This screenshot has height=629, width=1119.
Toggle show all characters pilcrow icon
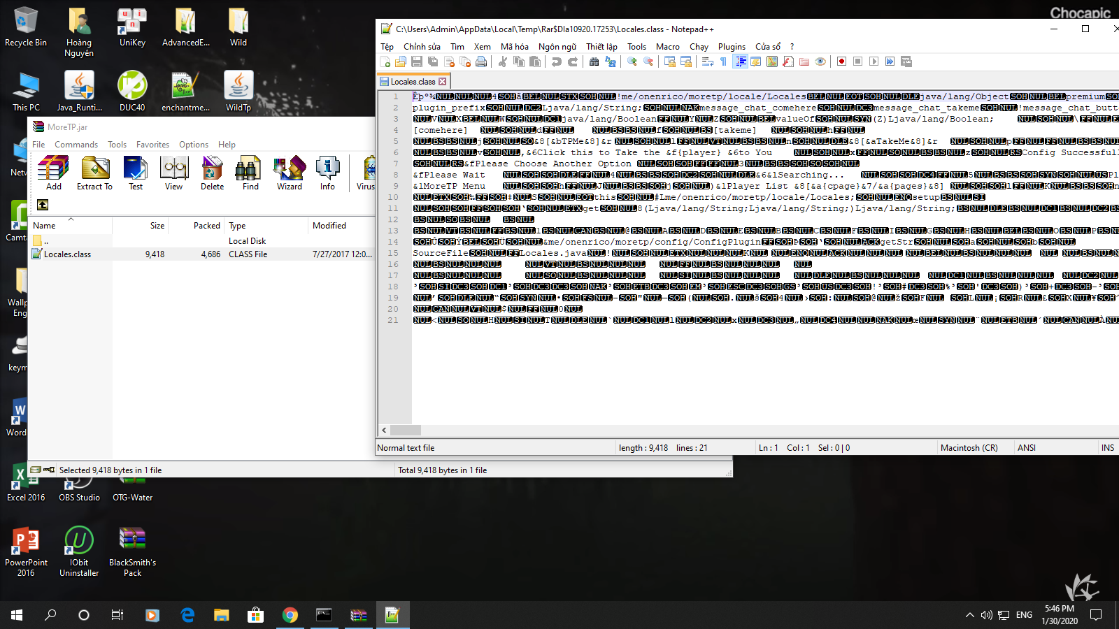coord(723,62)
